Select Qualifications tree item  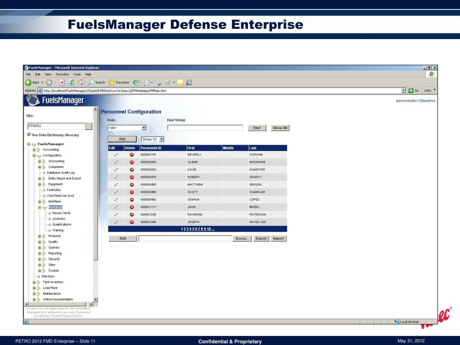pyautogui.click(x=62, y=225)
